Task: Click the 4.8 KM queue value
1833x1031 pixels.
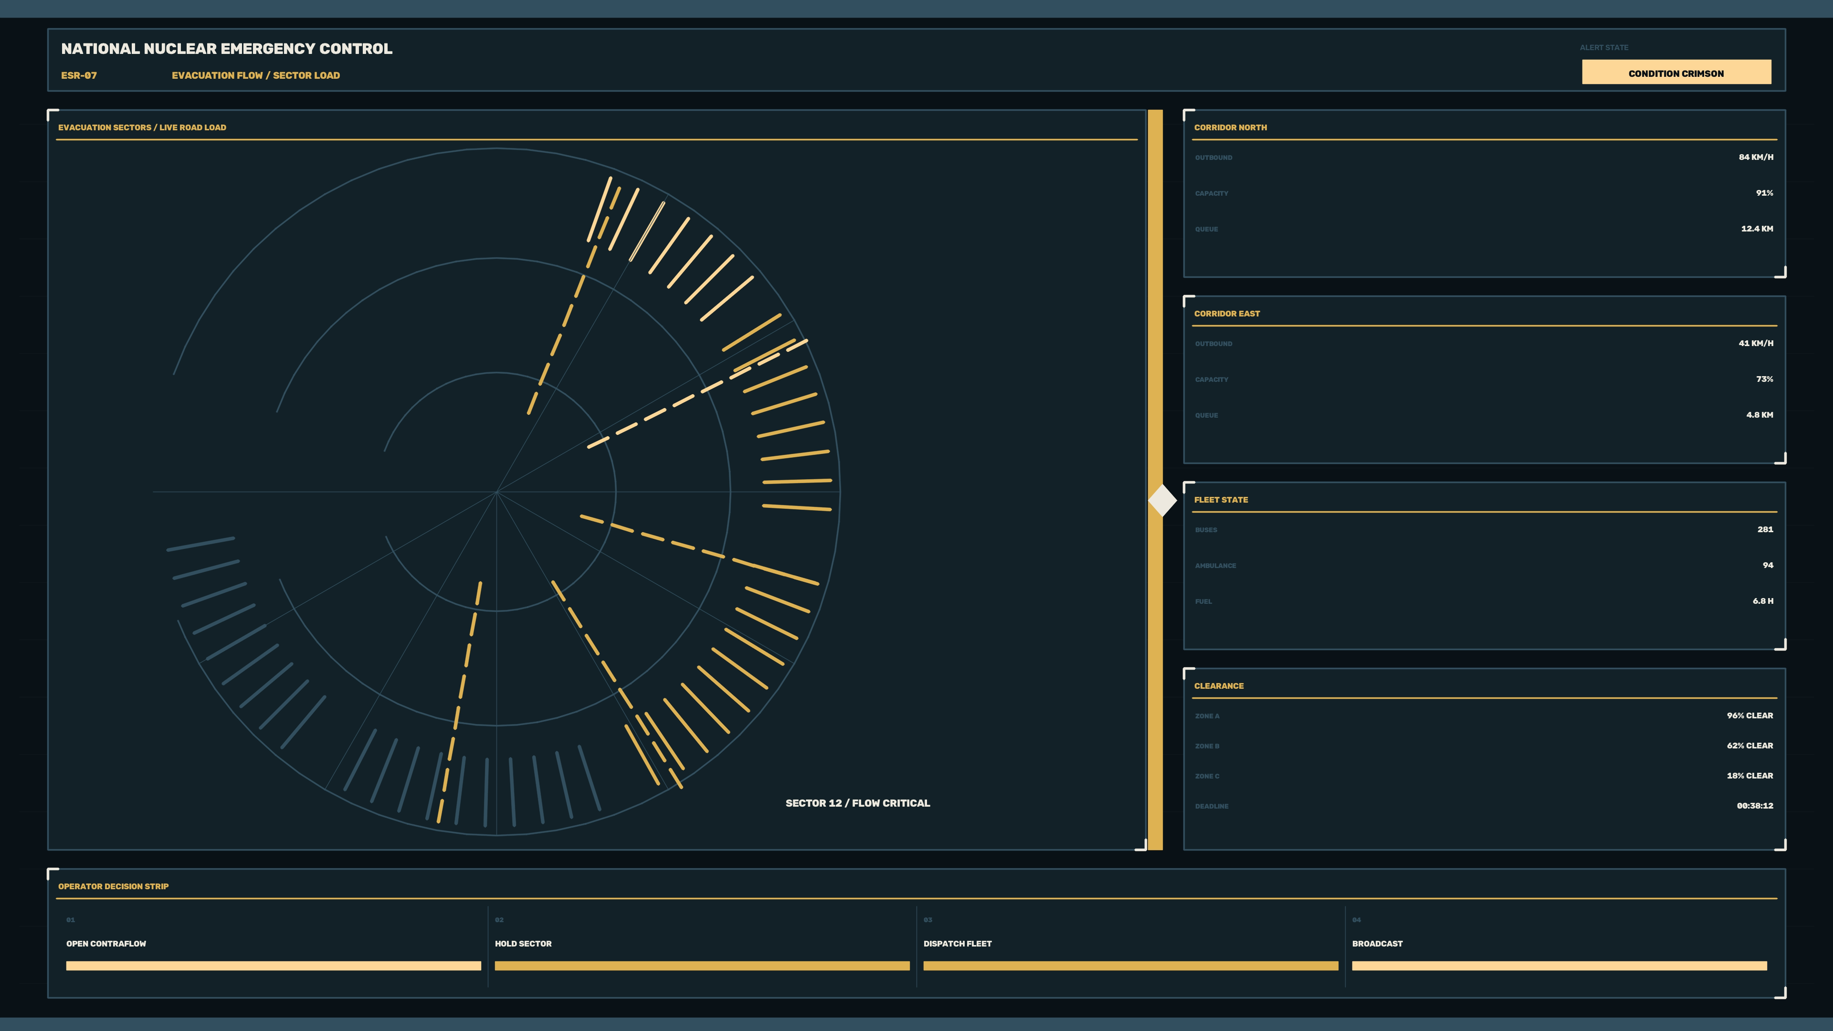Action: tap(1759, 415)
